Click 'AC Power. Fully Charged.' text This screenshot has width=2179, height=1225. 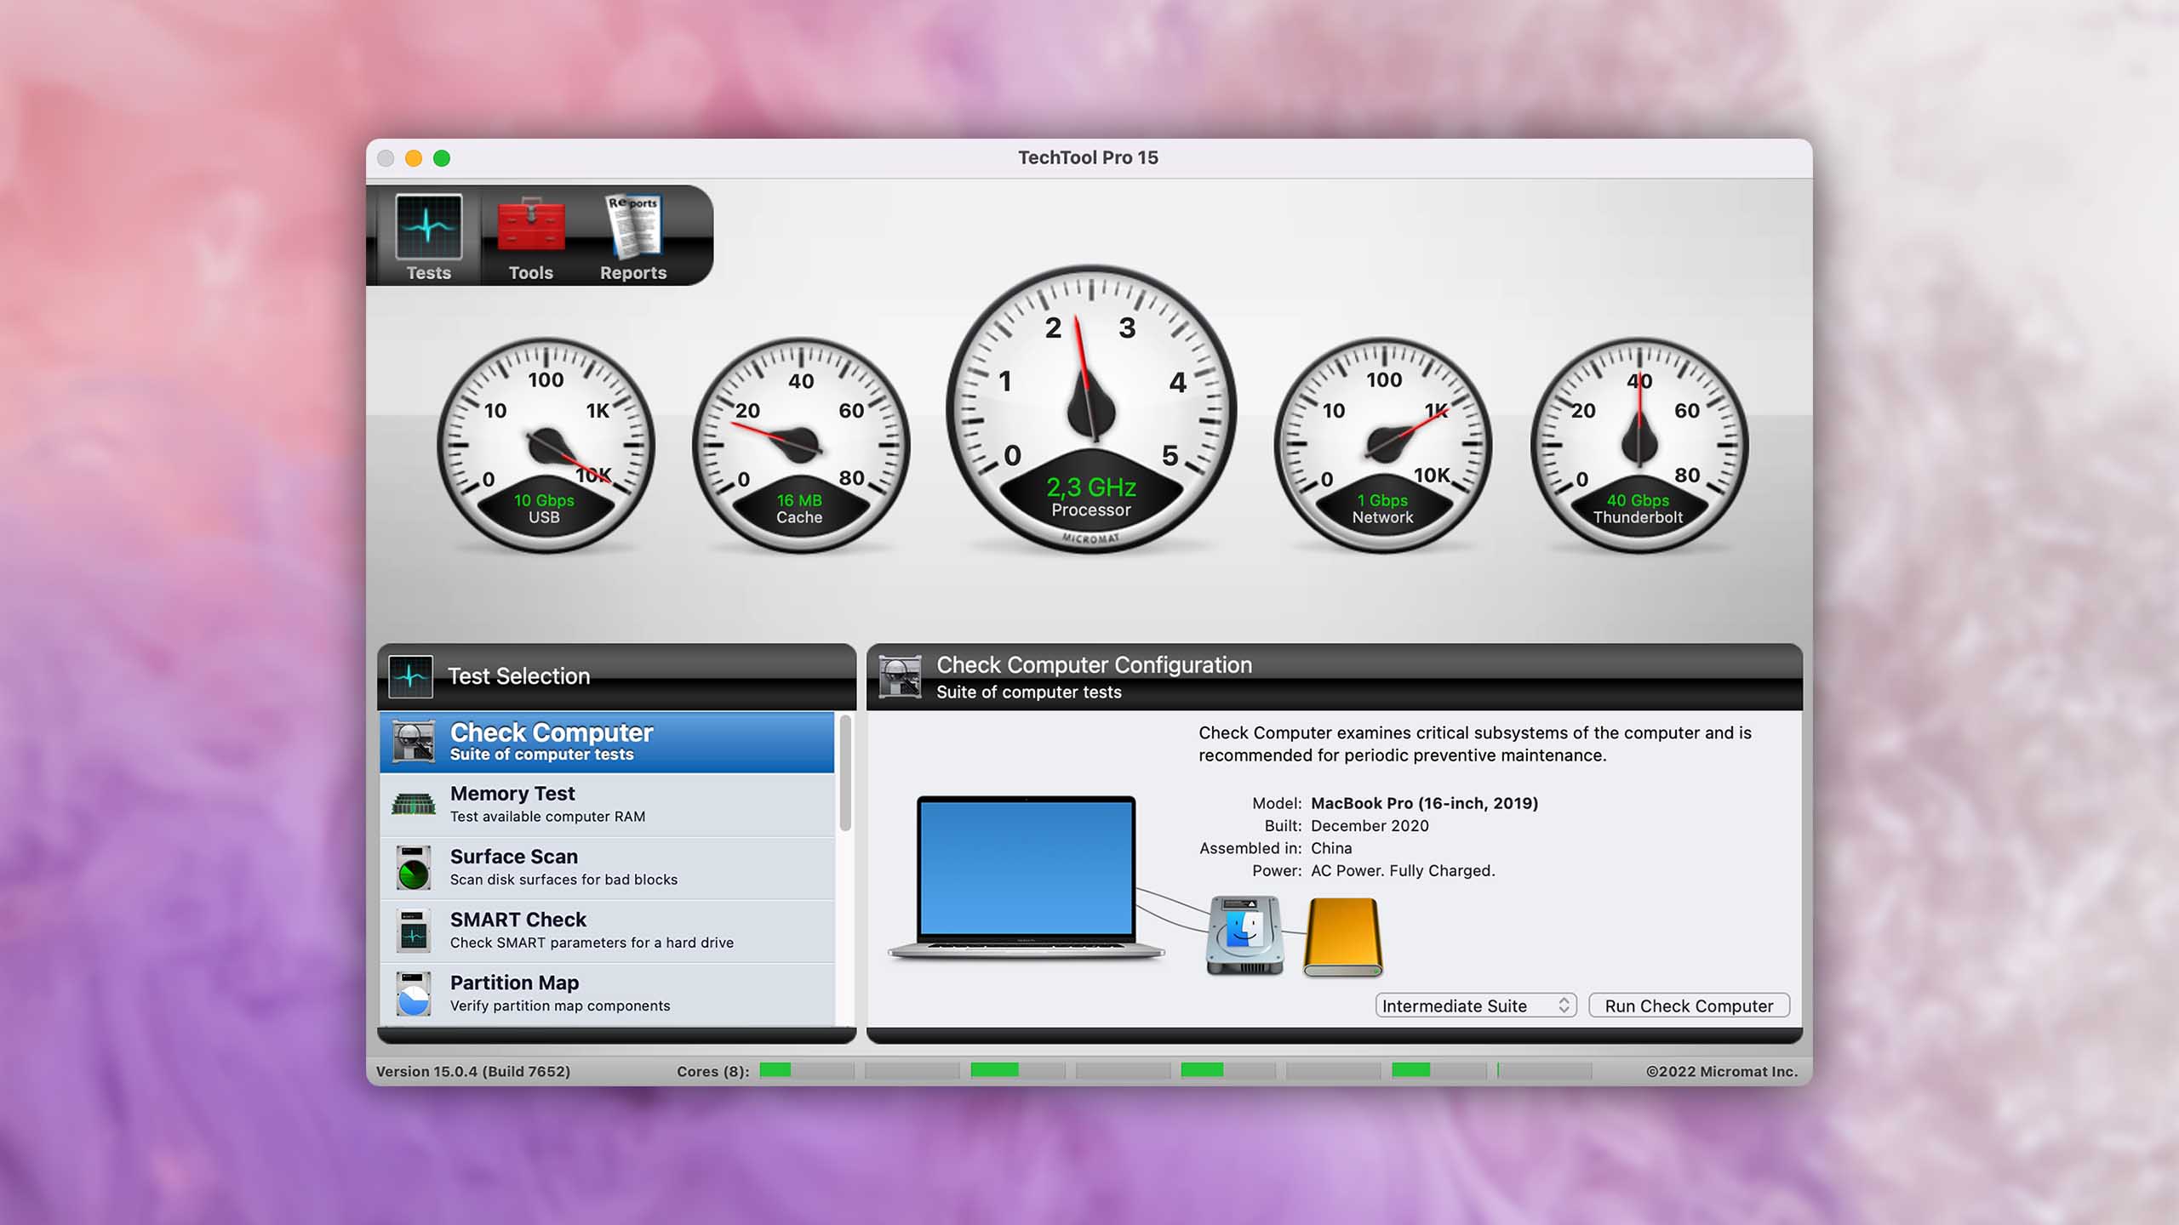[x=1403, y=870]
